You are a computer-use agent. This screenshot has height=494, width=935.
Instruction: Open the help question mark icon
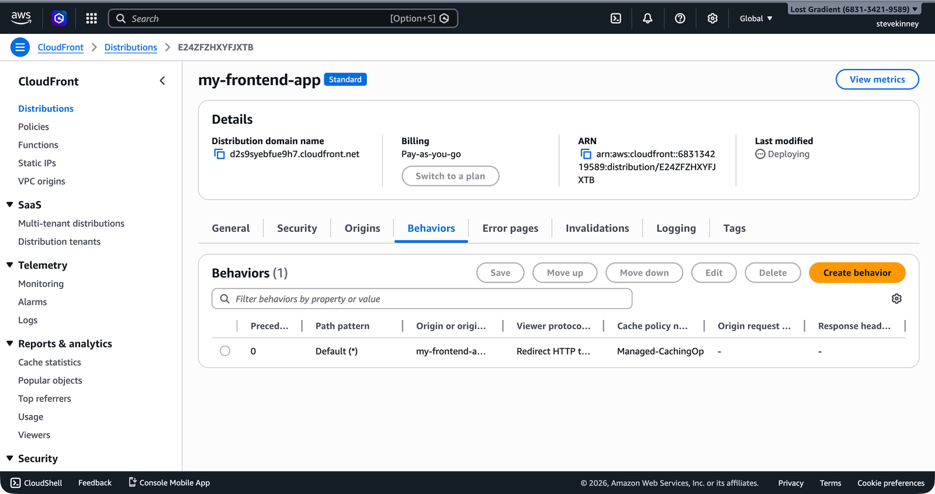point(680,19)
